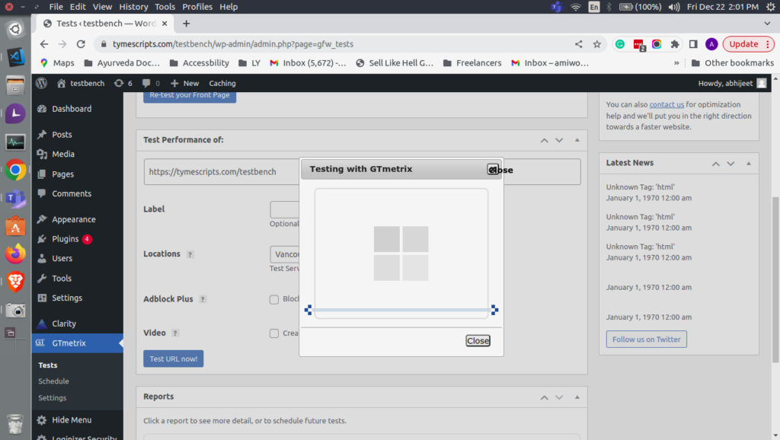
Task: Toggle the Video checkbox
Action: point(274,333)
